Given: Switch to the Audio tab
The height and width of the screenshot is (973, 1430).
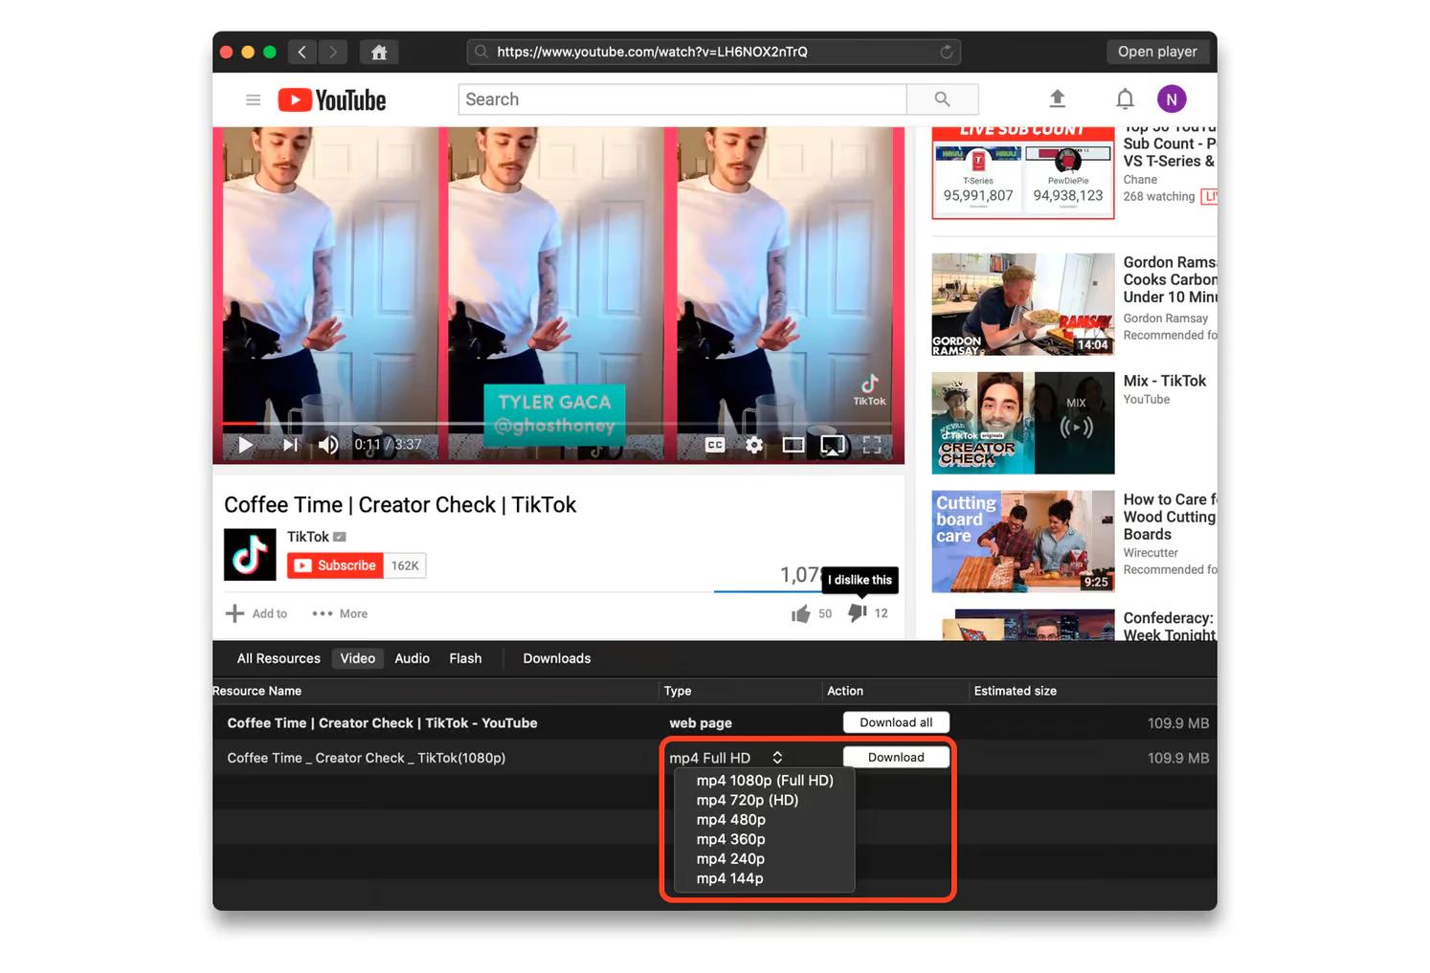Looking at the screenshot, I should 412,658.
